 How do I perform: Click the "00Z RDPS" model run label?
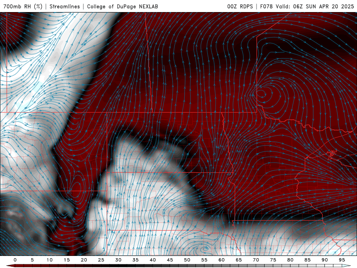click(240, 6)
